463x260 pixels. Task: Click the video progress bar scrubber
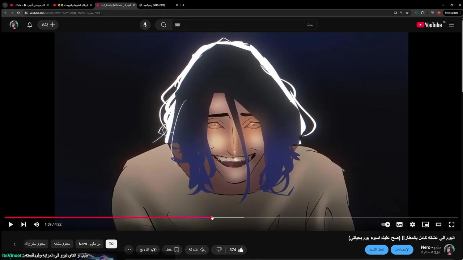point(212,217)
